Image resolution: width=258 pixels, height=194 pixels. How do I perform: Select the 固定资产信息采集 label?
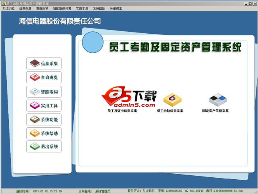(216, 111)
